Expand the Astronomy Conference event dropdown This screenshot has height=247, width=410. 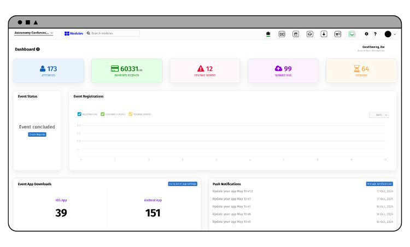pos(33,33)
